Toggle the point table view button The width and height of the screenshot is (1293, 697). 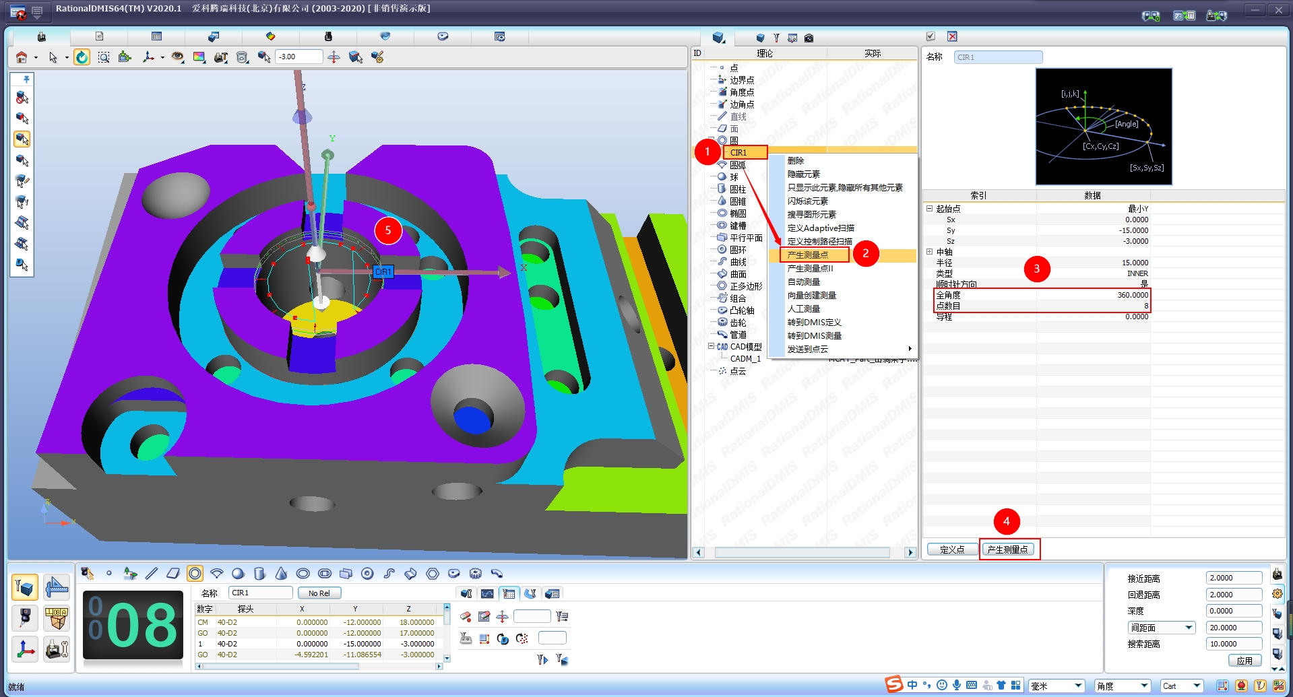coord(509,593)
